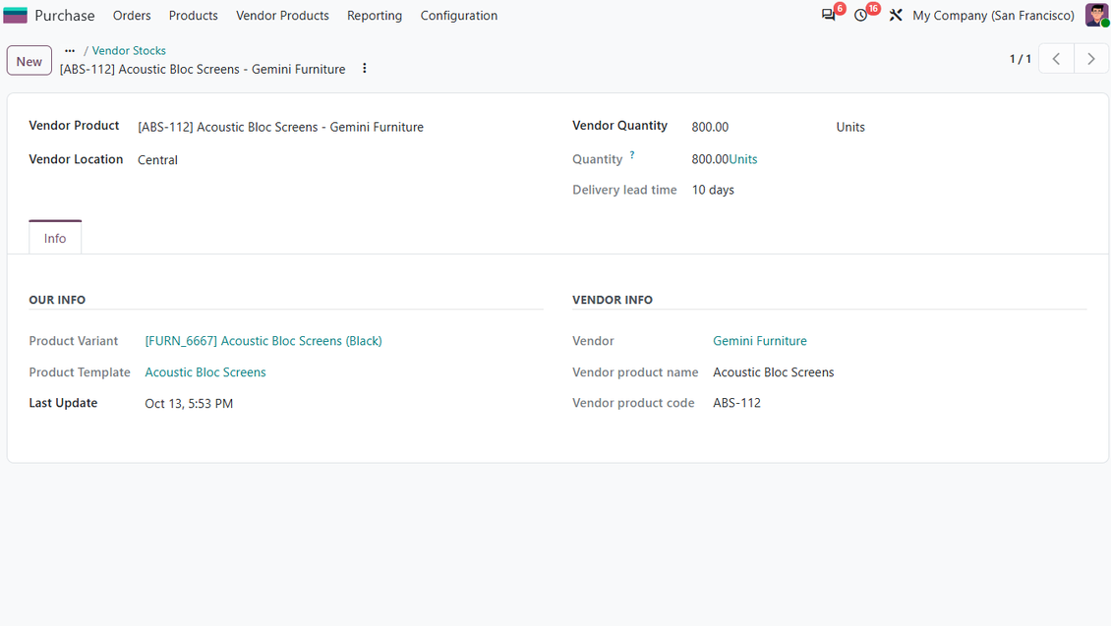1111x626 pixels.
Task: Open the Reporting menu
Action: 375,16
